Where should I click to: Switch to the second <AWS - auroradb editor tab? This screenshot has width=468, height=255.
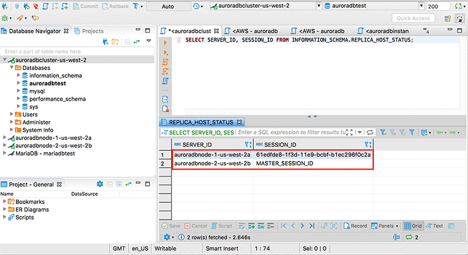318,31
